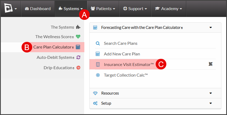This screenshot has height=115, width=227.
Task: Click the diamond icon beside Resources
Action: pyautogui.click(x=95, y=93)
